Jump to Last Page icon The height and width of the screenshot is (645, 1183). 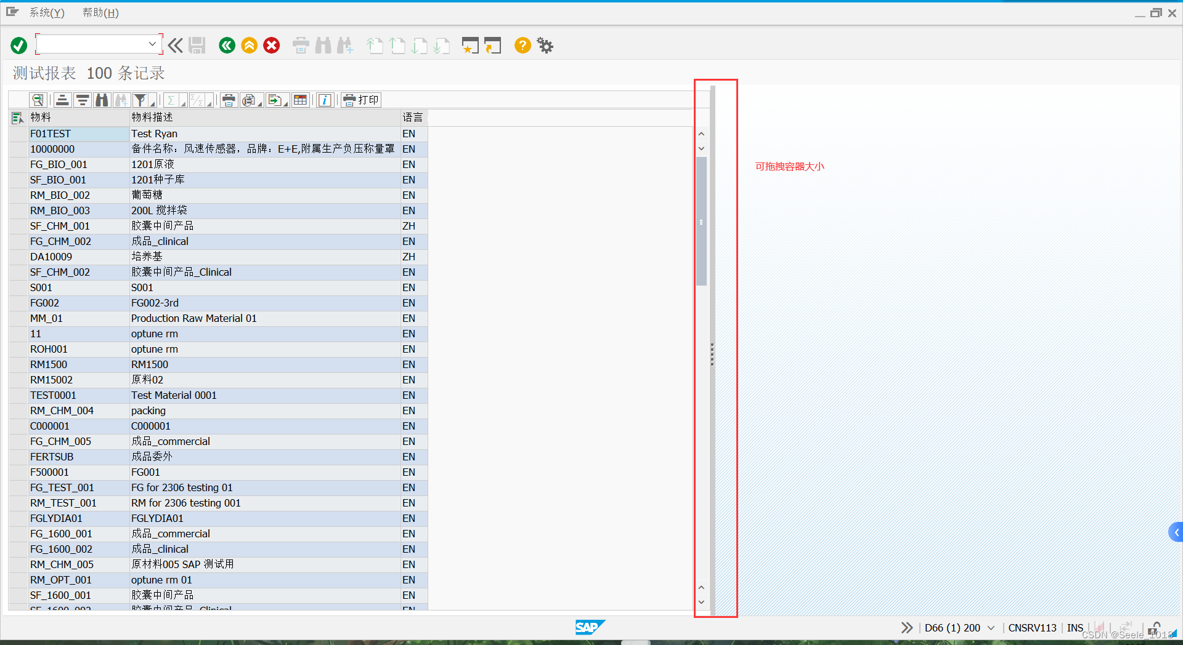coord(442,46)
